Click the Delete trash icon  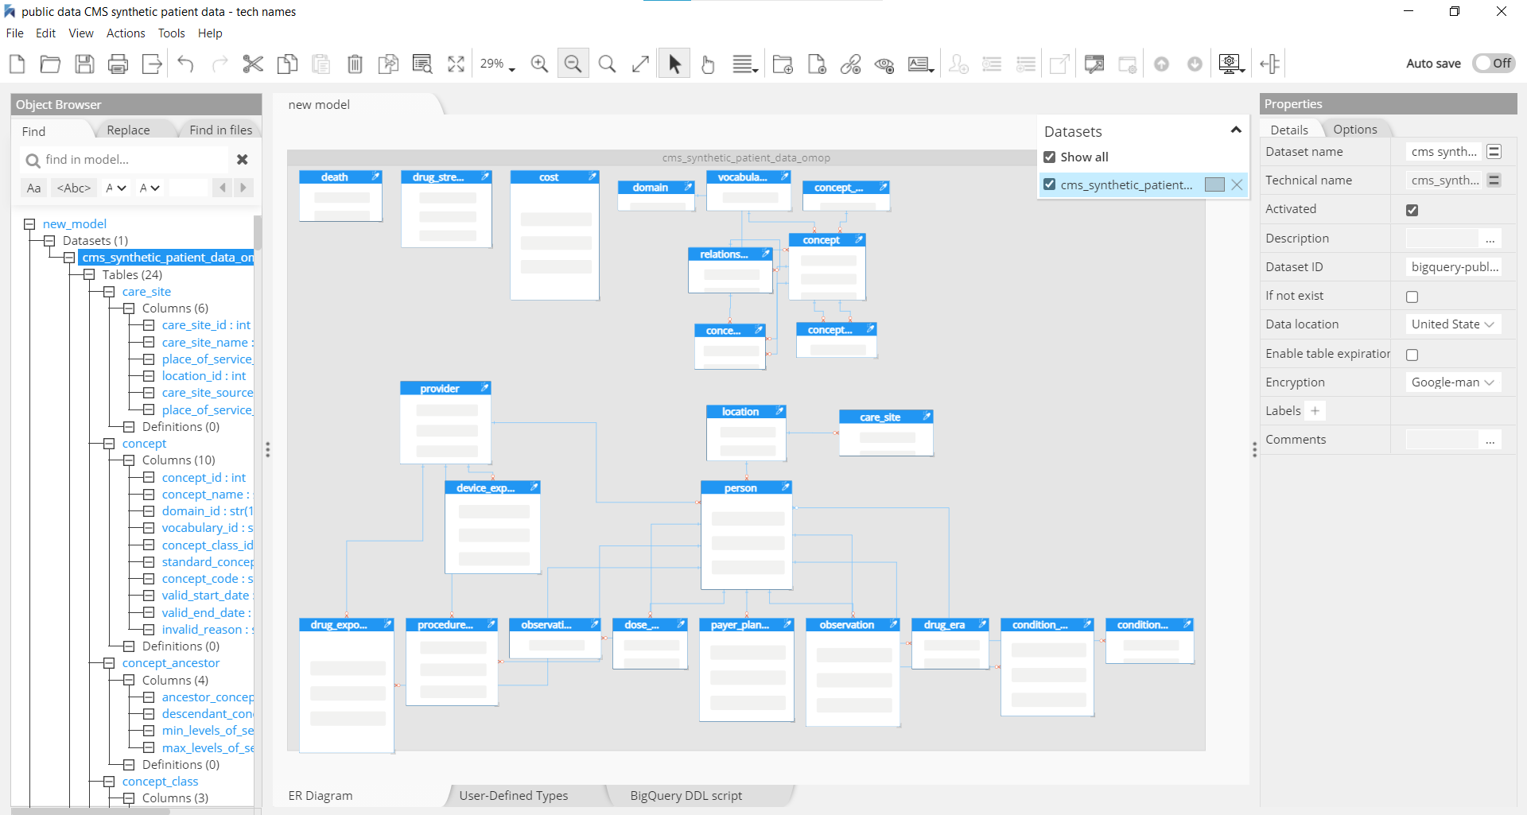[355, 64]
